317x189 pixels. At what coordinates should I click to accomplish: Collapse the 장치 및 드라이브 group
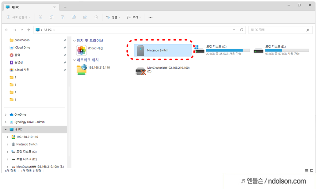74,41
